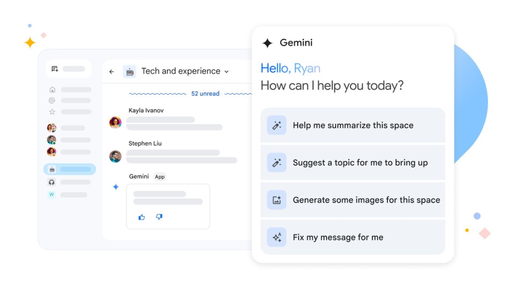513x288 pixels.
Task: Select the highlighted Gemini space entry
Action: [x=70, y=169]
